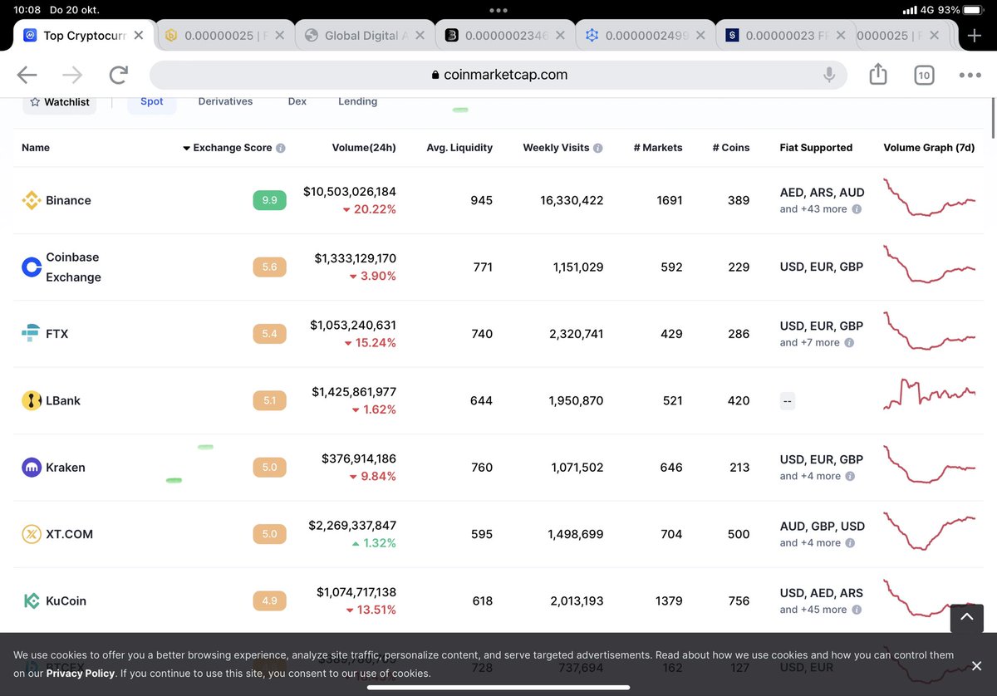
Task: Switch to the Dex tab
Action: [297, 101]
